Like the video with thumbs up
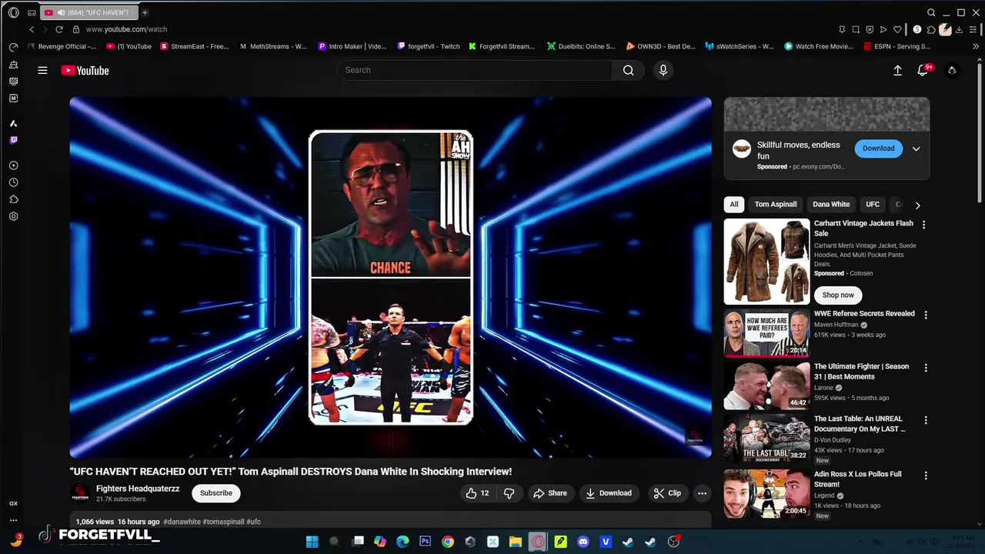Image resolution: width=985 pixels, height=554 pixels. [477, 493]
